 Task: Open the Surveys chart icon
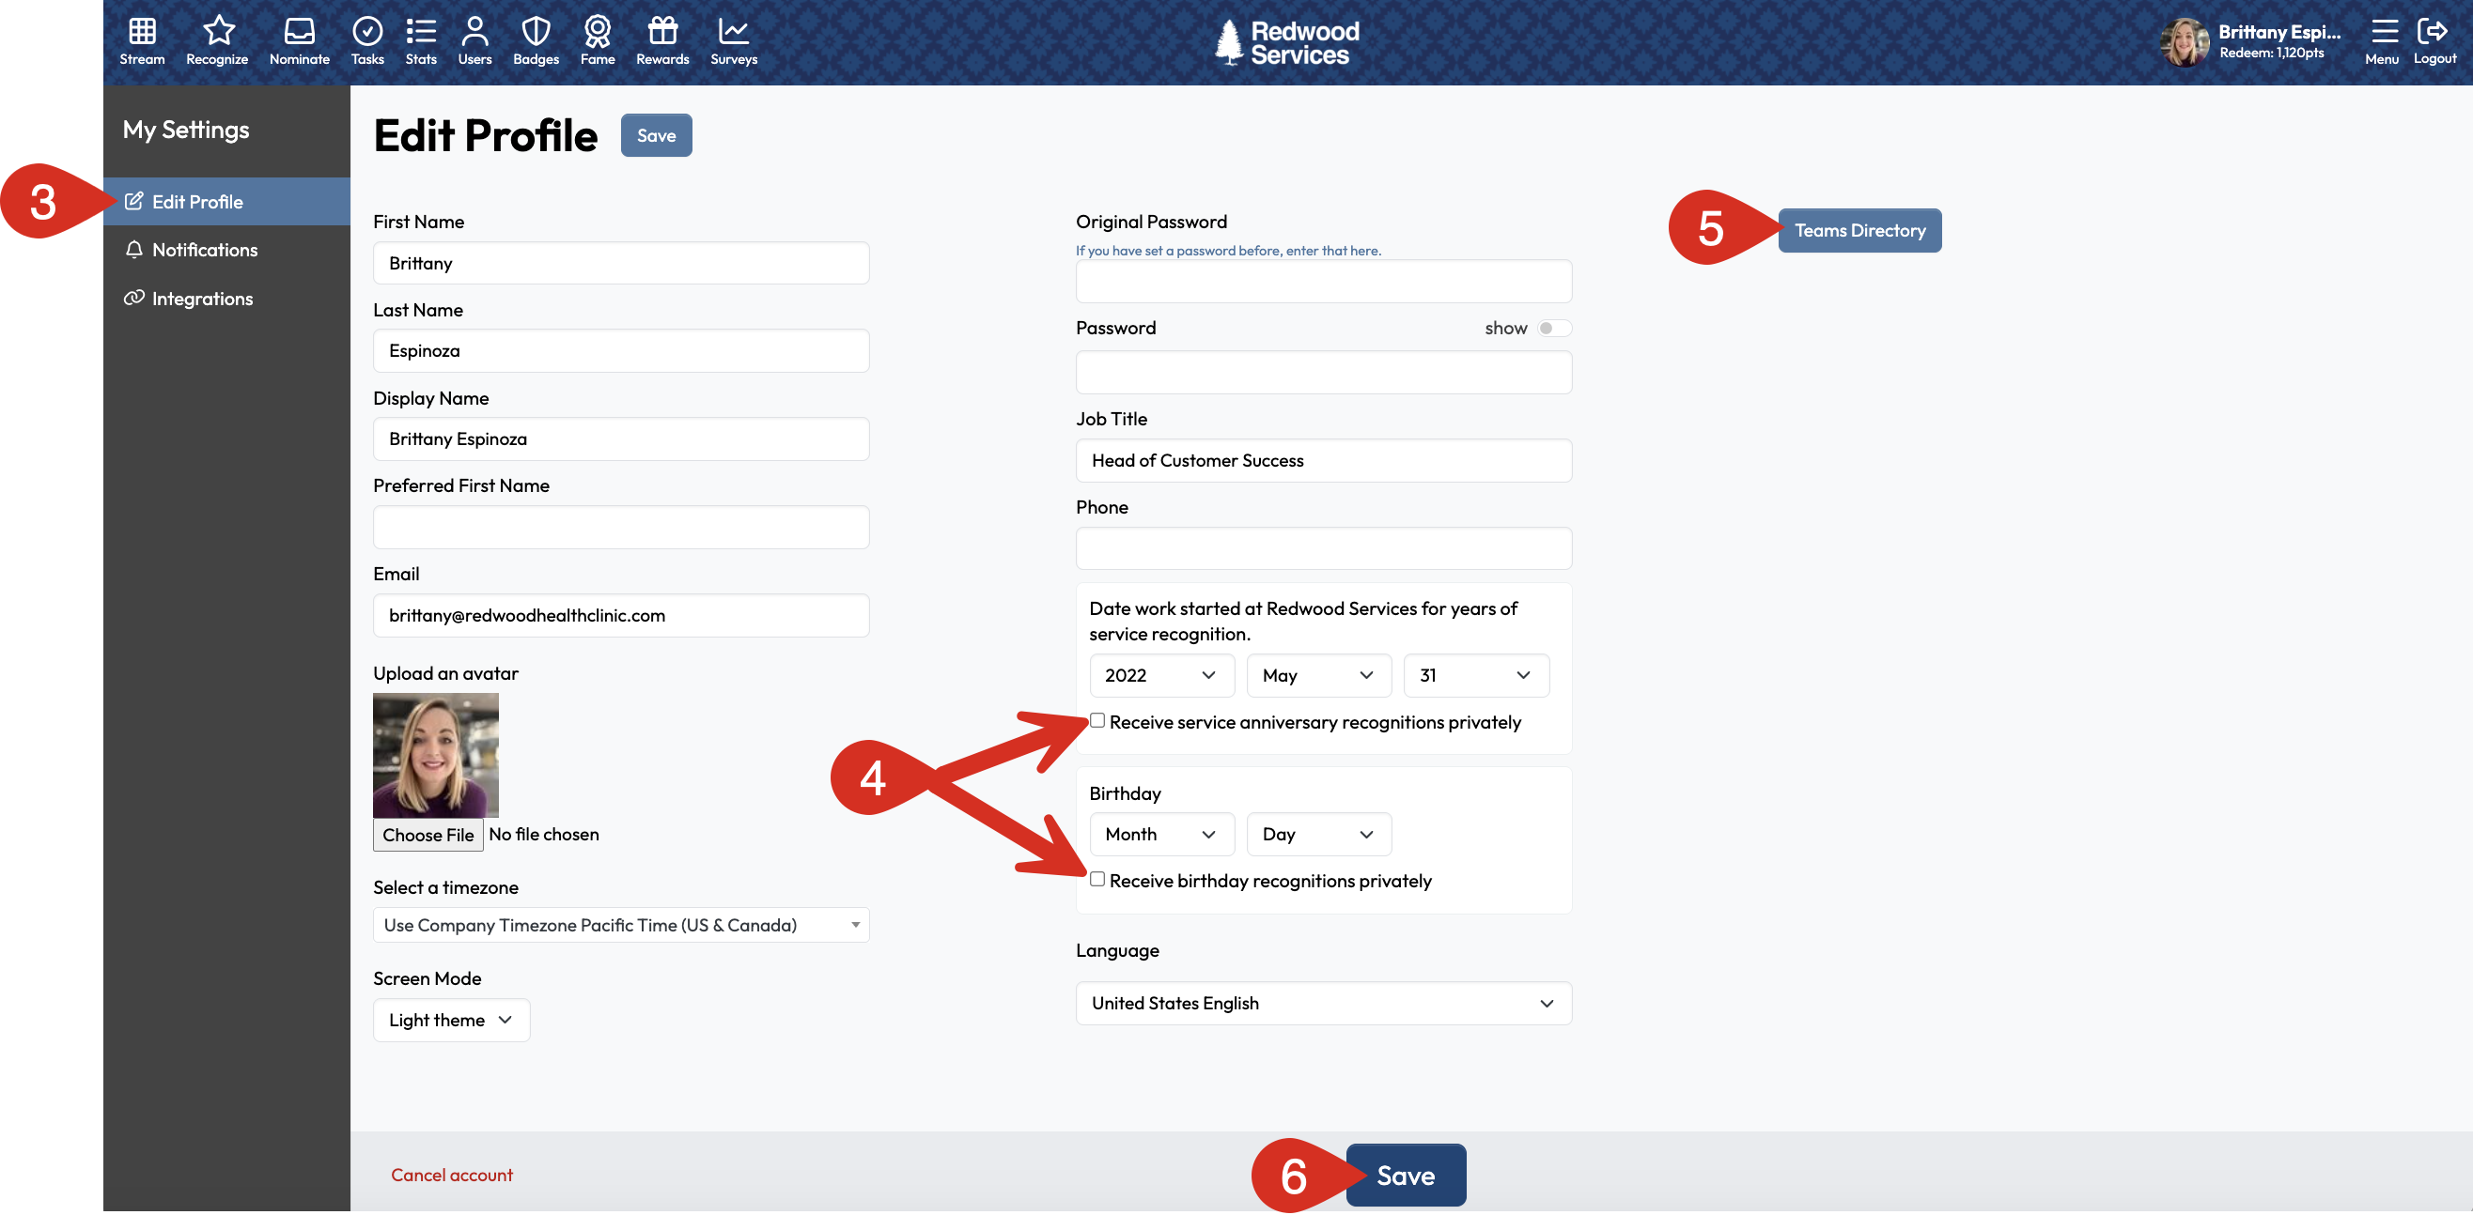734,32
